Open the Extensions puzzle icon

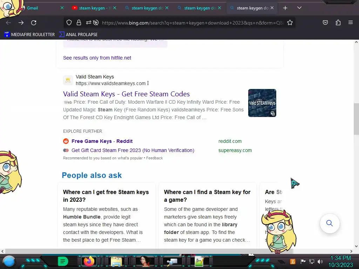[x=338, y=22]
